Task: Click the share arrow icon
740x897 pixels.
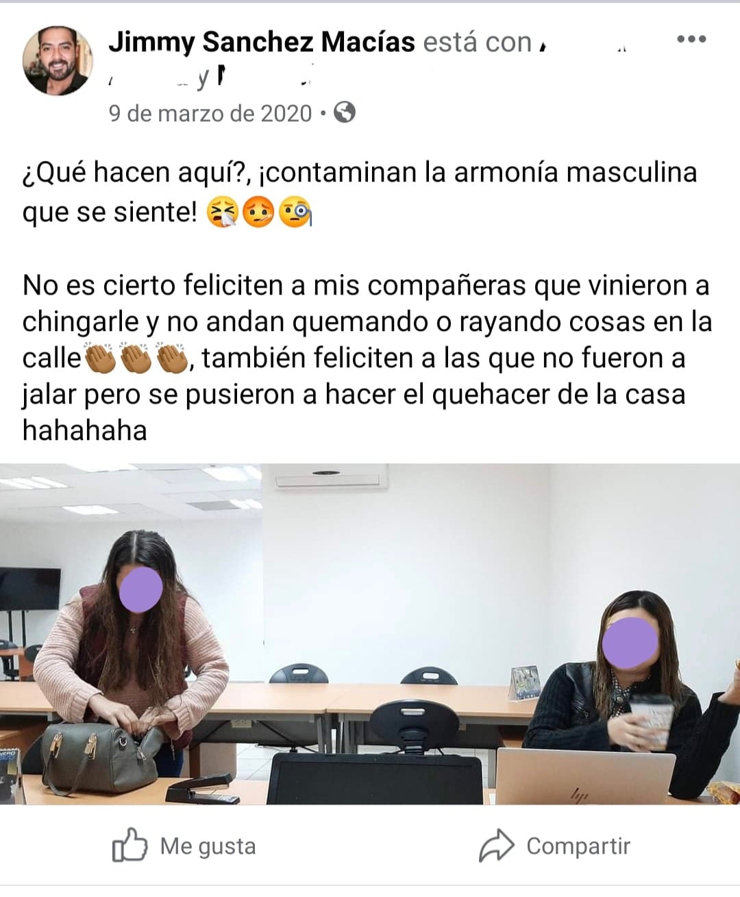Action: point(496,846)
